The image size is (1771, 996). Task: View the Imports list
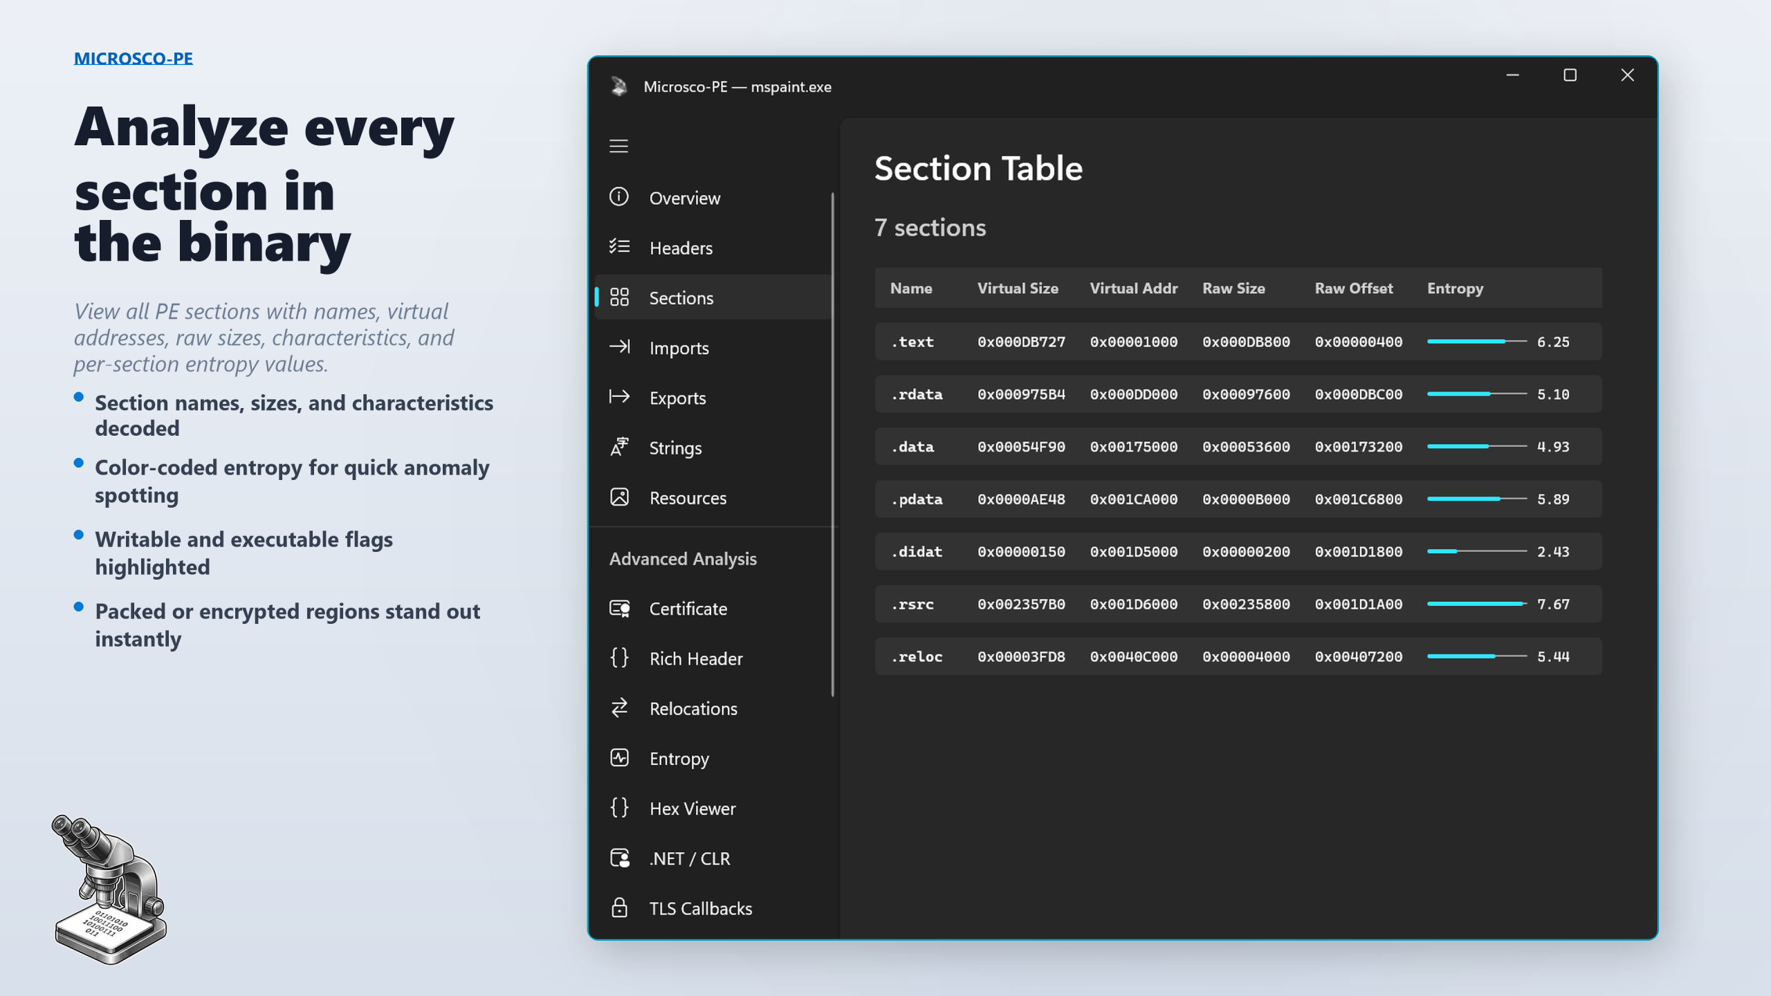point(679,348)
